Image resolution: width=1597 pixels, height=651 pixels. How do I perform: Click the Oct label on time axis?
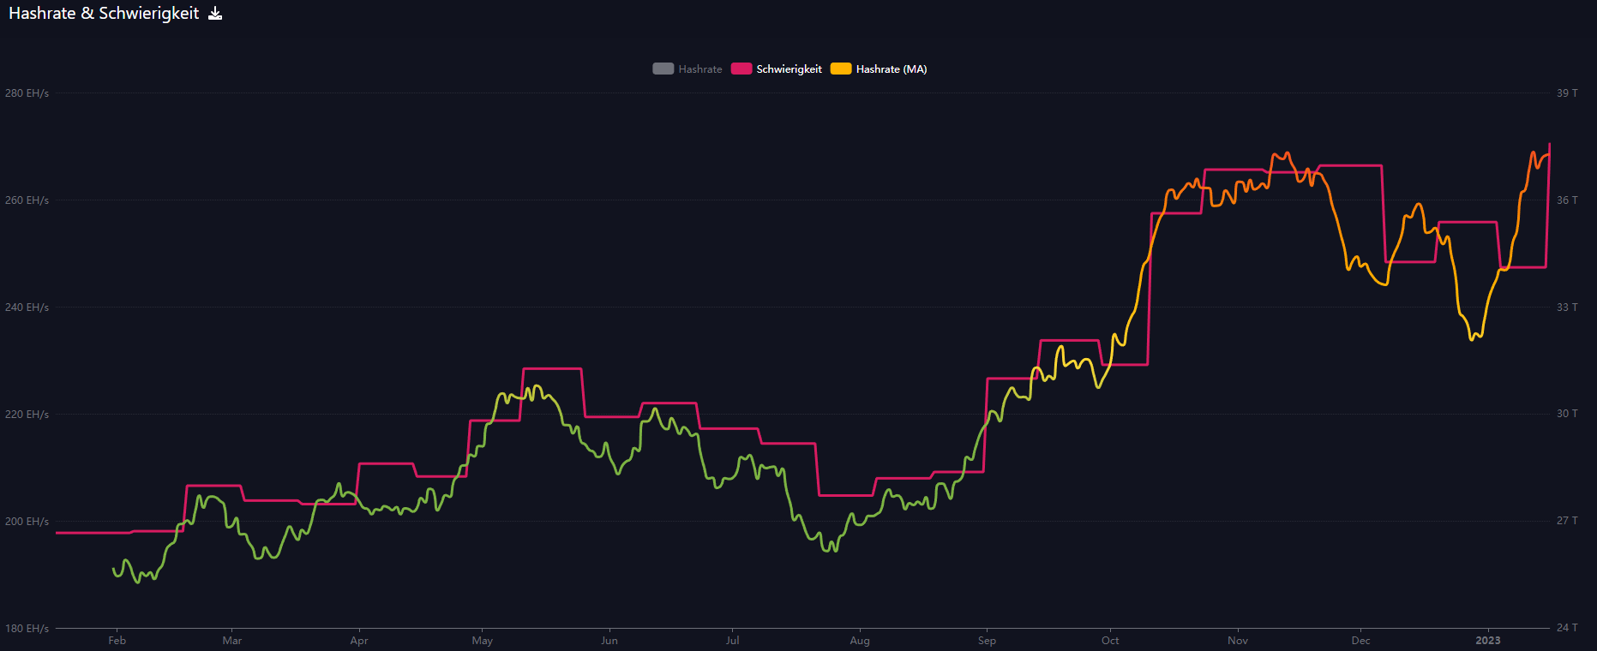point(1110,641)
